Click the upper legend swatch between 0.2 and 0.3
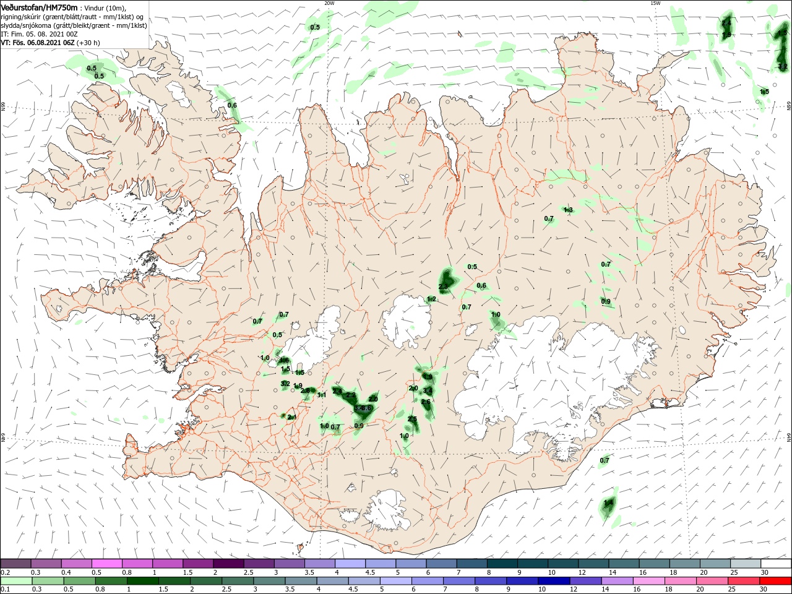This screenshot has width=792, height=594. tap(17, 564)
